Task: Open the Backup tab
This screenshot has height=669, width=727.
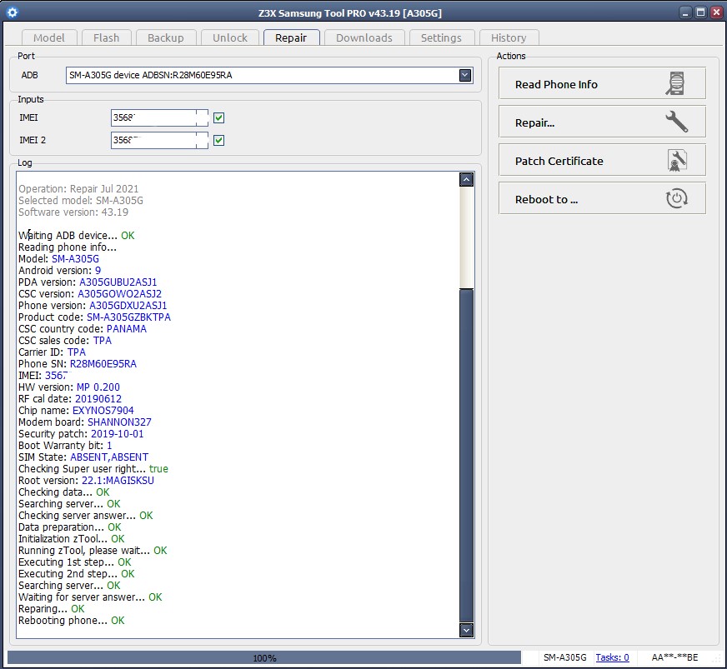Action: [x=166, y=37]
